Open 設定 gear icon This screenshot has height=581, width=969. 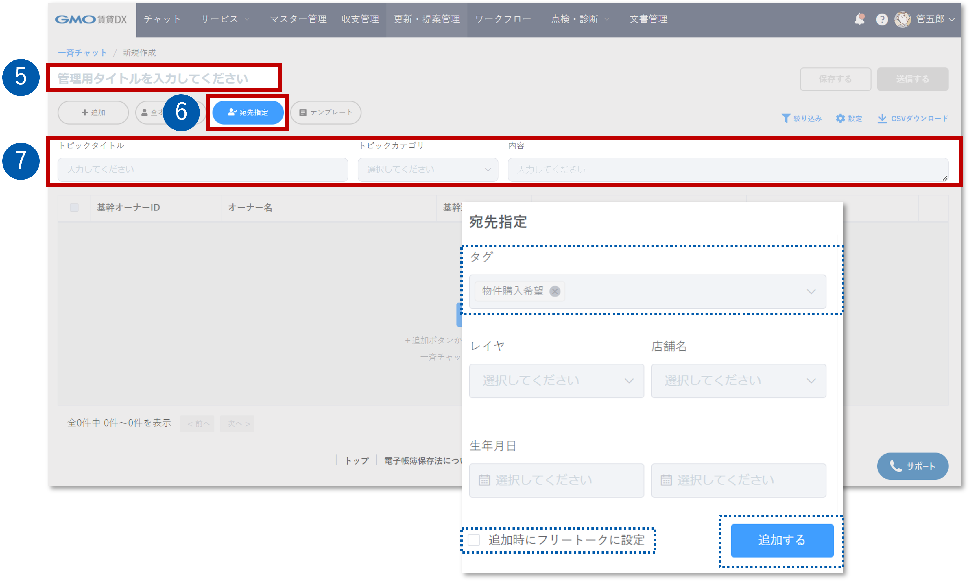(x=840, y=118)
